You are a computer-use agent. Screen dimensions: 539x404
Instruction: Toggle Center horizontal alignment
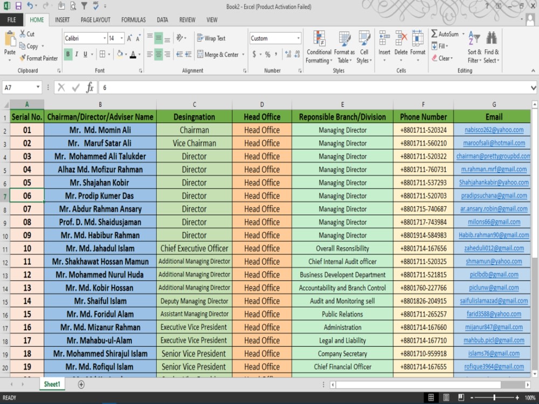158,54
